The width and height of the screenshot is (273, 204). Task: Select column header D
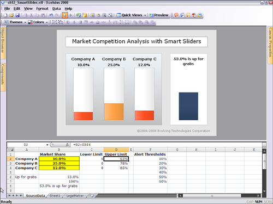(x=116, y=150)
